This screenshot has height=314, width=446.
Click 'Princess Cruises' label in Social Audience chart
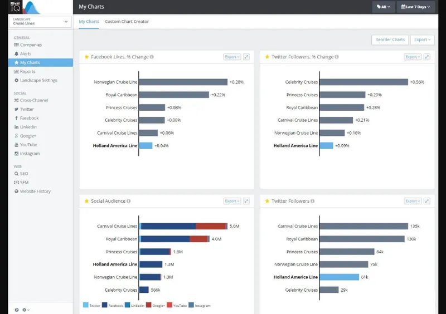[x=122, y=252]
